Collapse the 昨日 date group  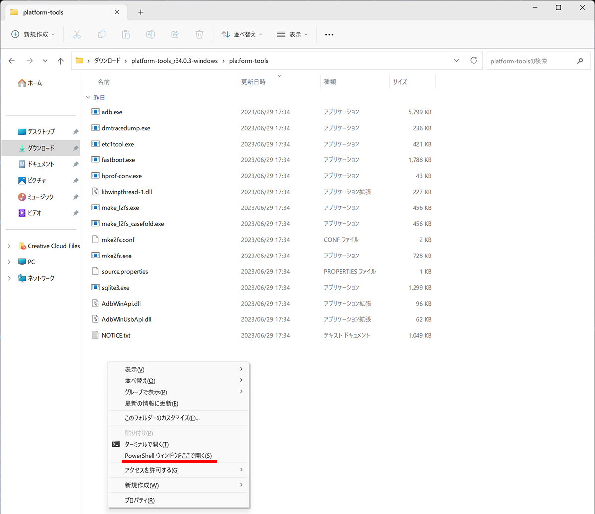(x=88, y=98)
